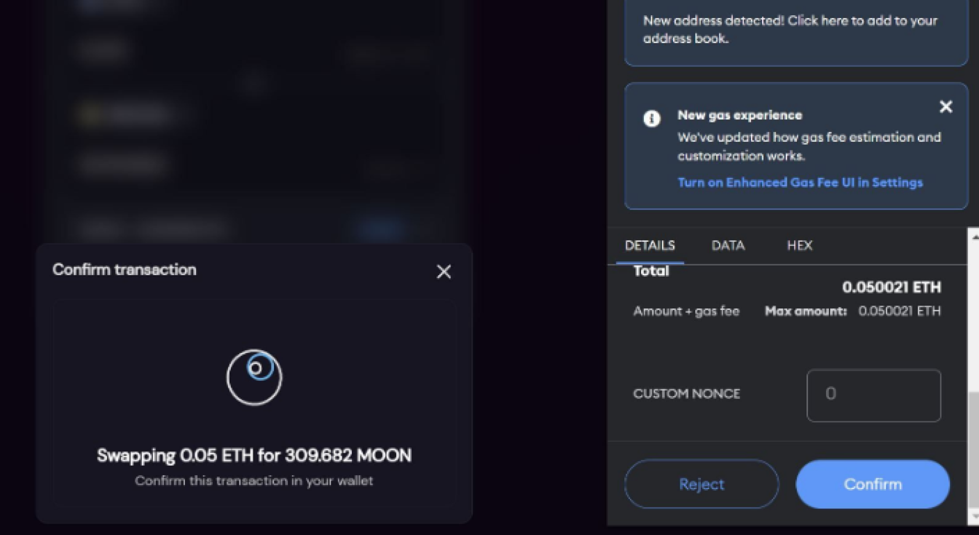The image size is (979, 535).
Task: Click the wallet confirmation hint text
Action: [x=254, y=481]
